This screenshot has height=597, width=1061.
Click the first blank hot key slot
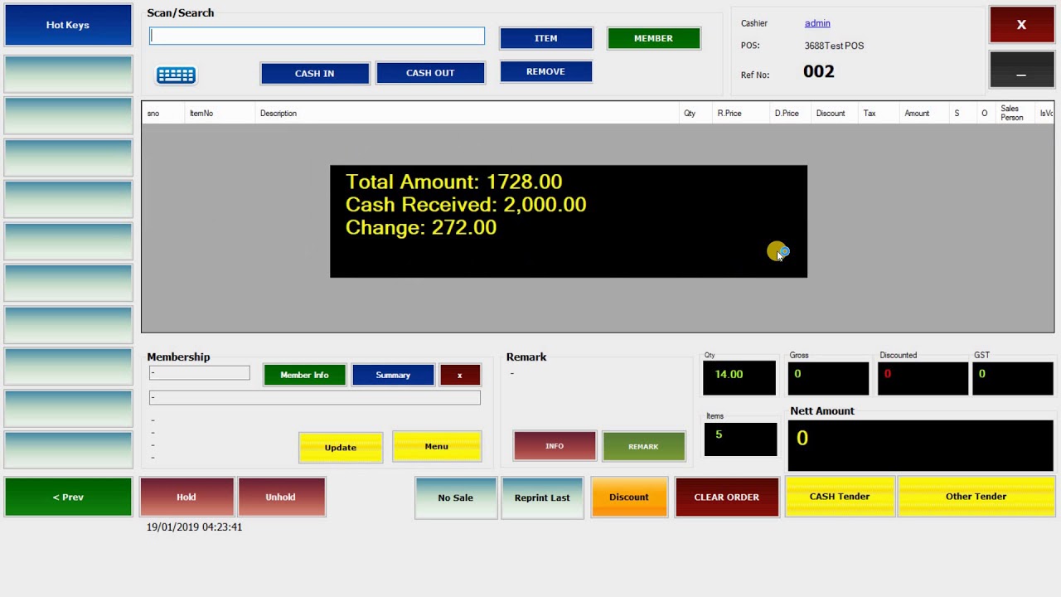point(68,73)
